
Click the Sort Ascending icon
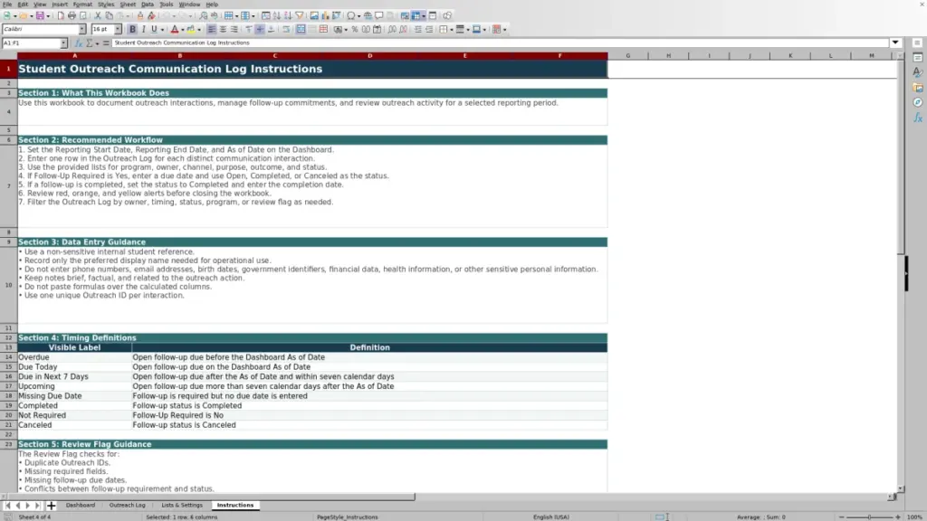[277, 15]
